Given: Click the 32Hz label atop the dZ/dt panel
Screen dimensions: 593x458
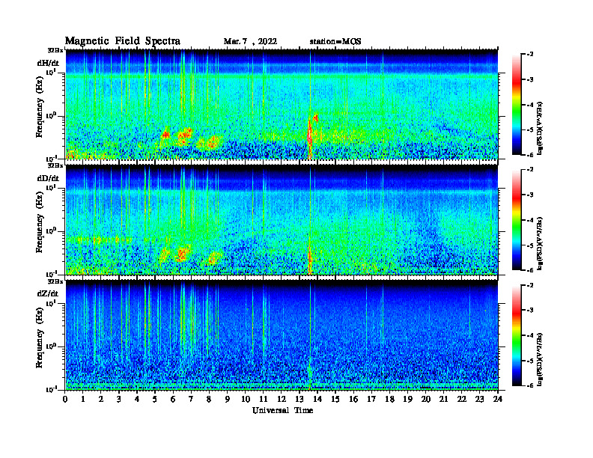Looking at the screenshot, I should [x=55, y=281].
